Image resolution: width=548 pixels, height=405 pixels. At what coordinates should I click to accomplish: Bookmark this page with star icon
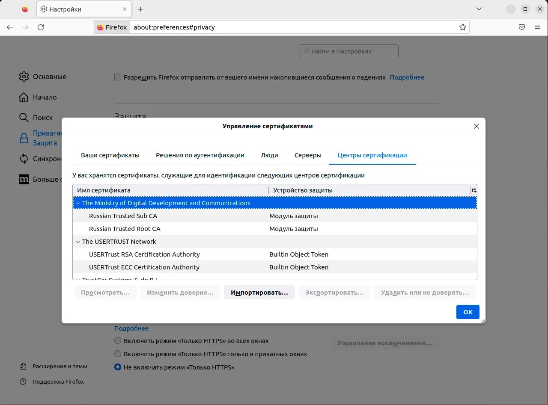click(462, 27)
